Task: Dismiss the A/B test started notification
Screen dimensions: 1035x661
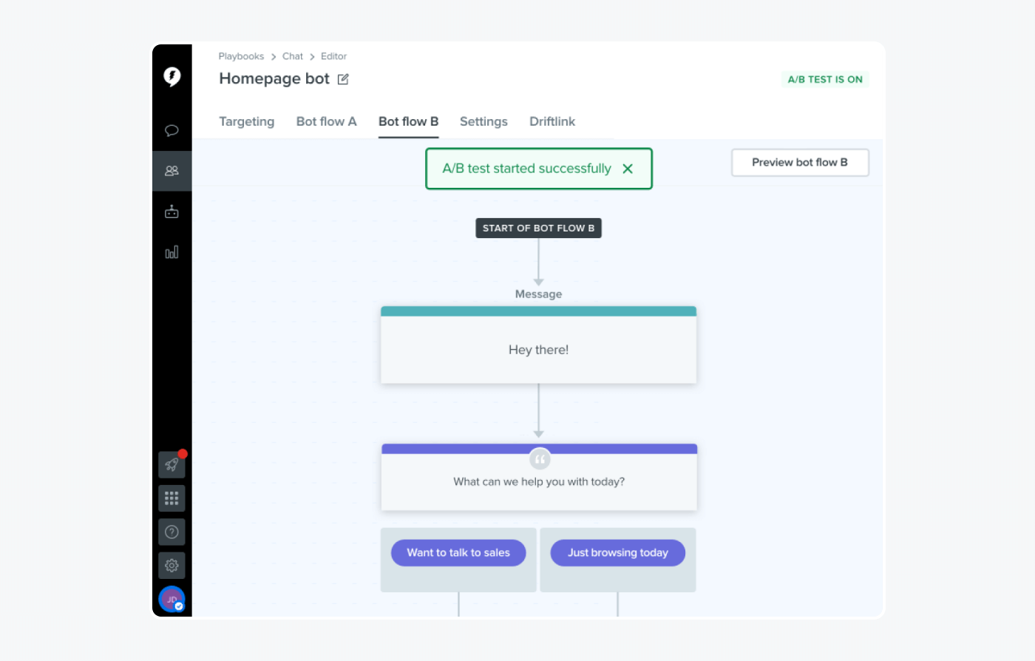Action: click(x=628, y=169)
